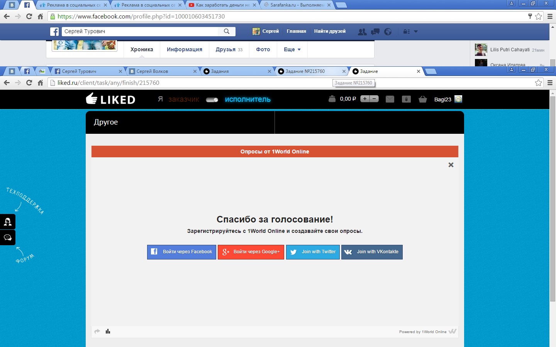Open tech support person icon on left
556x347 pixels.
click(8, 222)
